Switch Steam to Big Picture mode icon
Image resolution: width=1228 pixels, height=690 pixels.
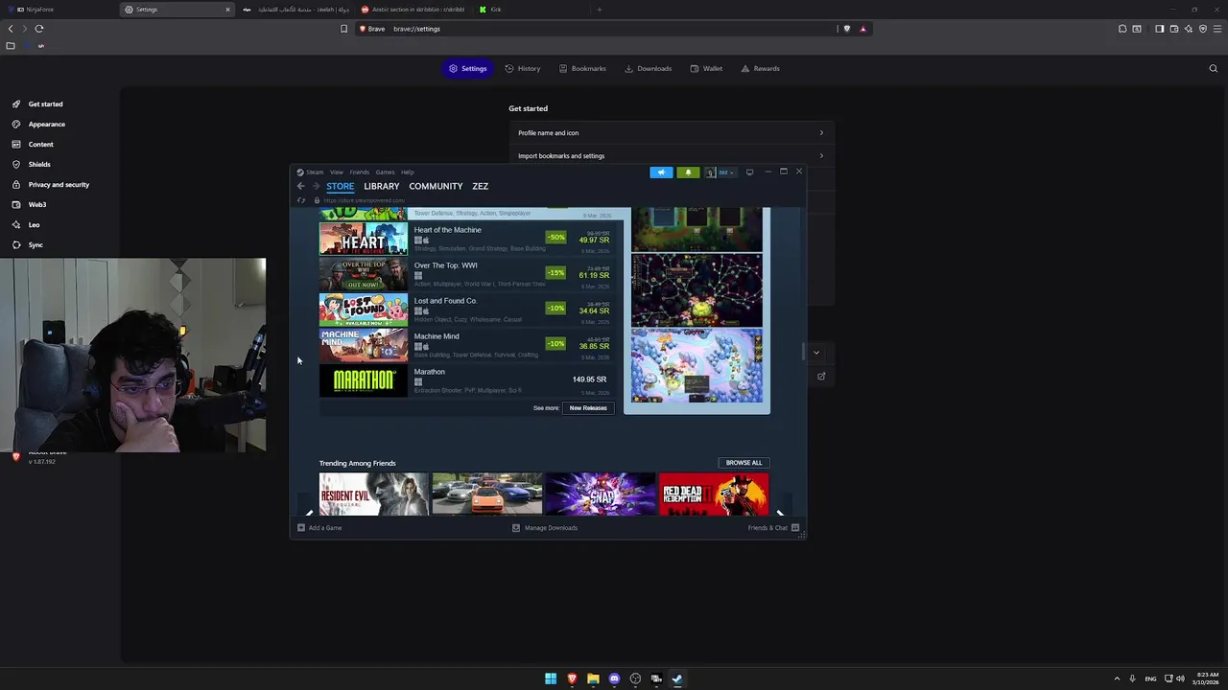pos(750,172)
